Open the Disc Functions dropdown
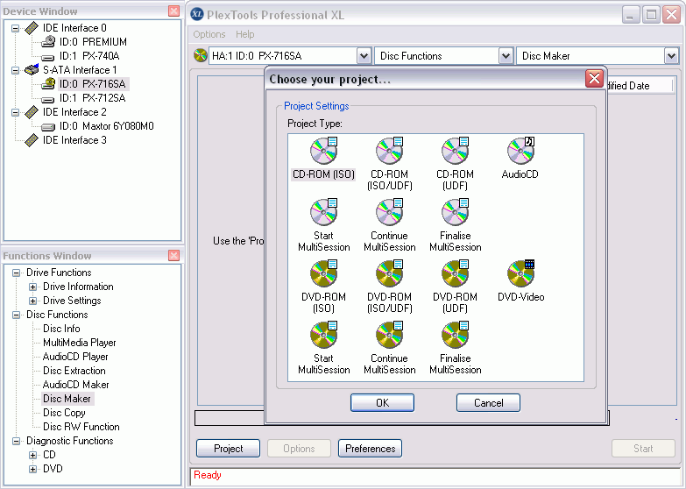Image resolution: width=686 pixels, height=489 pixels. pyautogui.click(x=506, y=56)
